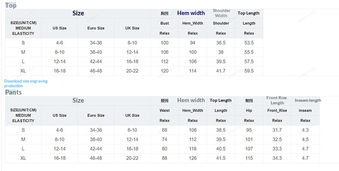
Task: Click the Waist column header
Action: pyautogui.click(x=164, y=110)
